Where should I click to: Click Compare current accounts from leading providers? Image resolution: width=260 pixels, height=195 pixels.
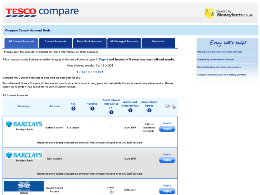click(221, 75)
